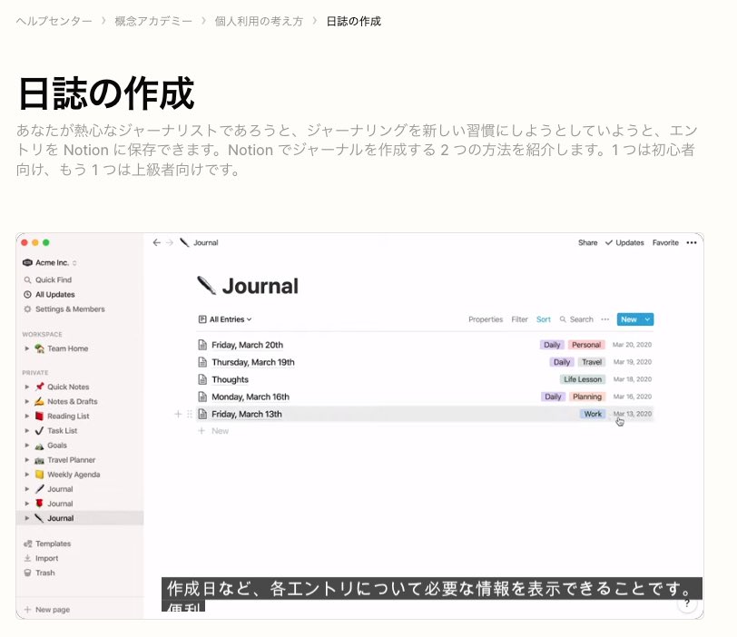Click the Task List checkmark icon
This screenshot has width=737, height=637.
point(40,430)
